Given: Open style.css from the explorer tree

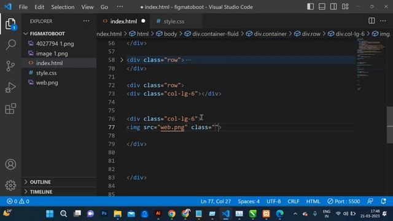Looking at the screenshot, I should [47, 73].
